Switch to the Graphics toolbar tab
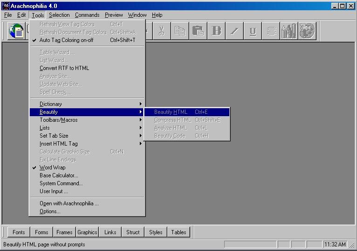357x251 pixels. click(87, 232)
